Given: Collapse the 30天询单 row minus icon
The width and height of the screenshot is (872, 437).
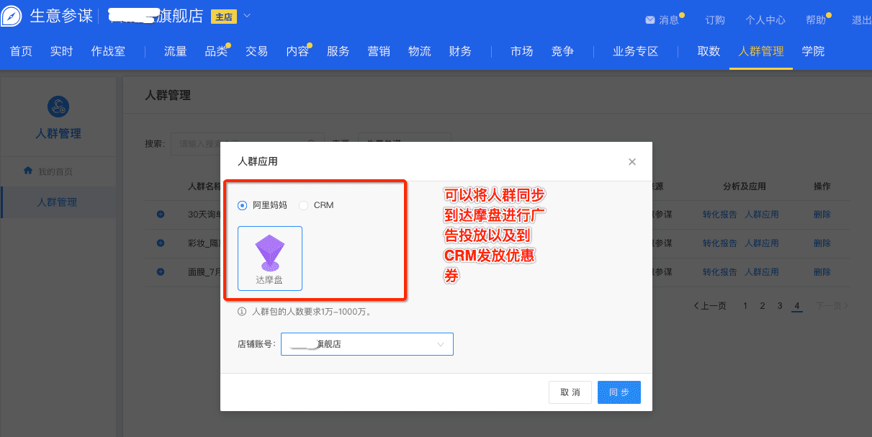Looking at the screenshot, I should coord(161,214).
